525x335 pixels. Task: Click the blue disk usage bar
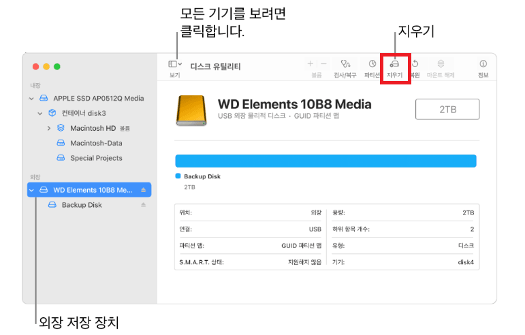click(x=325, y=161)
